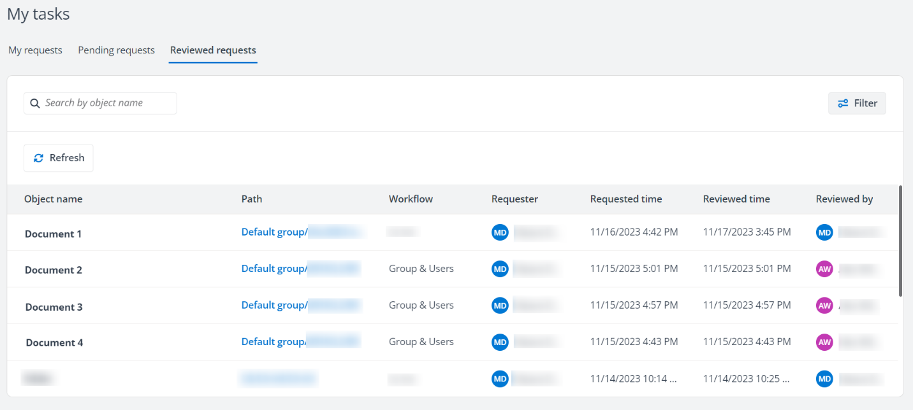913x410 pixels.
Task: Click the search magnifying glass icon
Action: (x=34, y=102)
